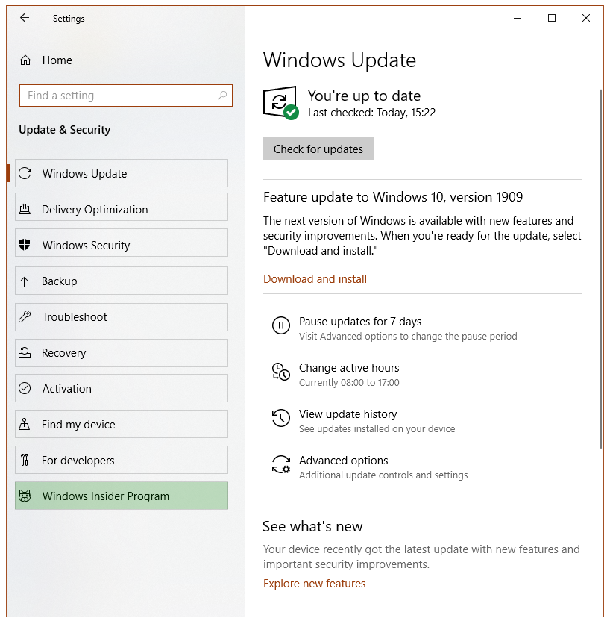Image resolution: width=610 pixels, height=624 pixels.
Task: Click the For developers tools icon
Action: [x=25, y=460]
